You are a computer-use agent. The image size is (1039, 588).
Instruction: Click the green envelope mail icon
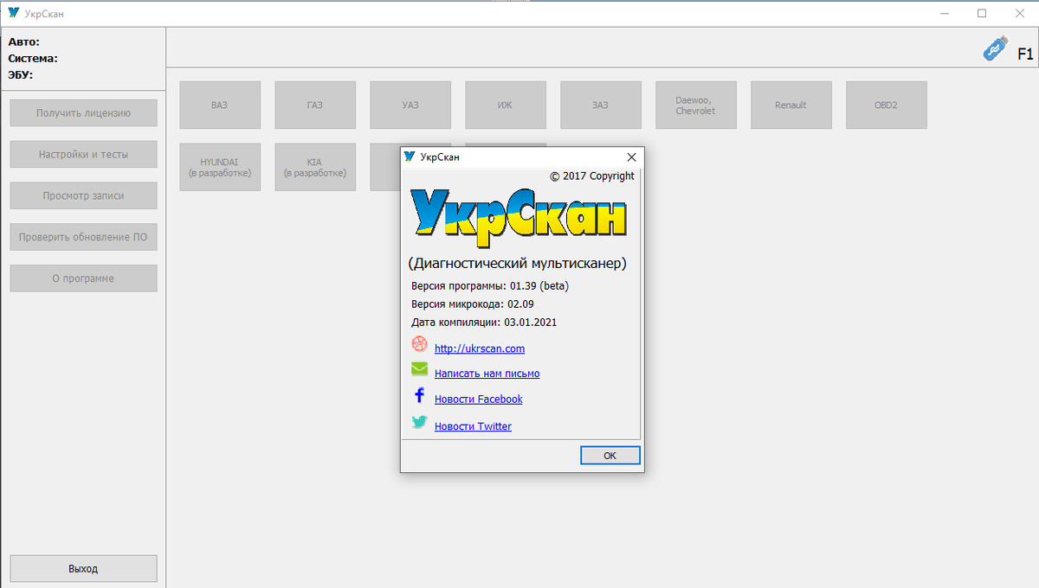click(420, 369)
